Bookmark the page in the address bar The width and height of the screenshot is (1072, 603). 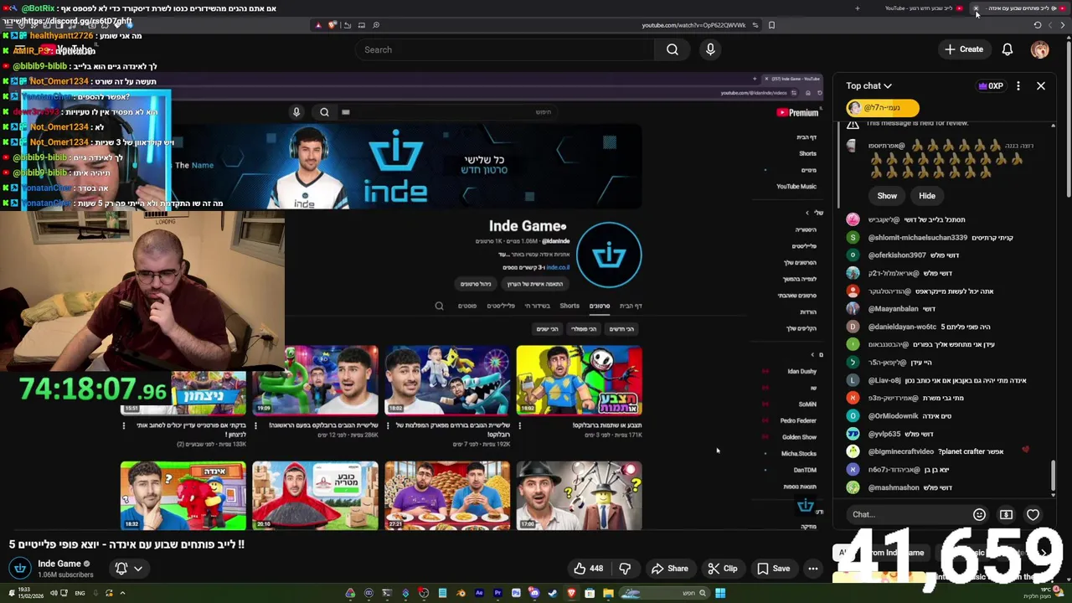click(x=771, y=25)
